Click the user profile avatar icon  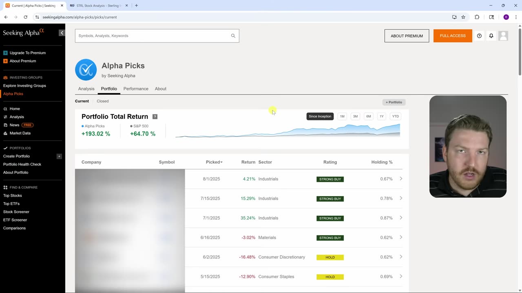[x=503, y=36]
